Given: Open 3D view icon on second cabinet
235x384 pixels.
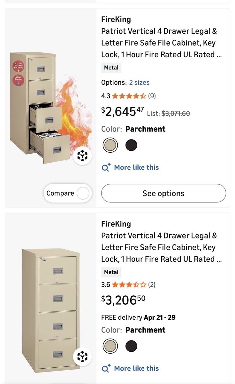Looking at the screenshot, I should [83, 356].
